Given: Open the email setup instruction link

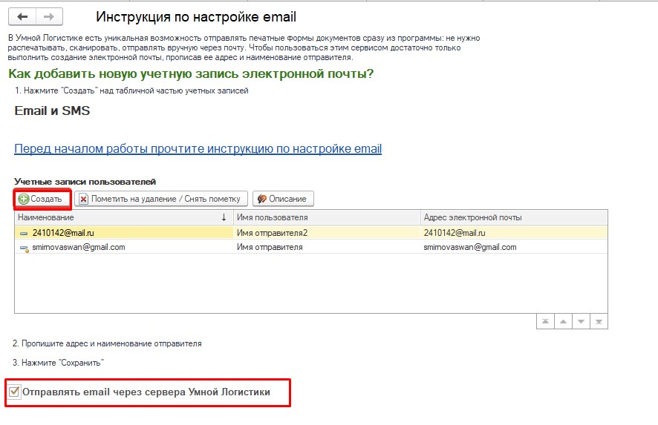Looking at the screenshot, I should [198, 149].
